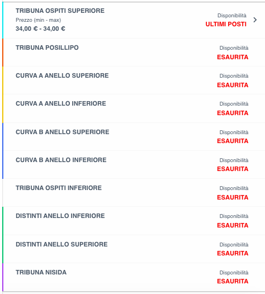The height and width of the screenshot is (294, 265).
Task: Select DISTINTI ANELLO SUPERIORE sector
Action: (x=134, y=249)
